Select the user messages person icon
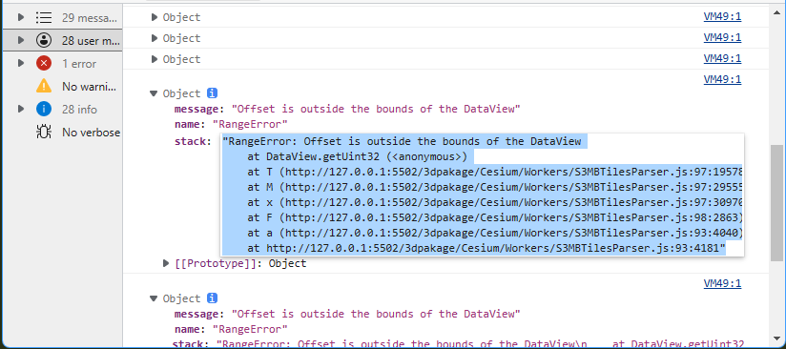The height and width of the screenshot is (349, 786). [x=44, y=41]
